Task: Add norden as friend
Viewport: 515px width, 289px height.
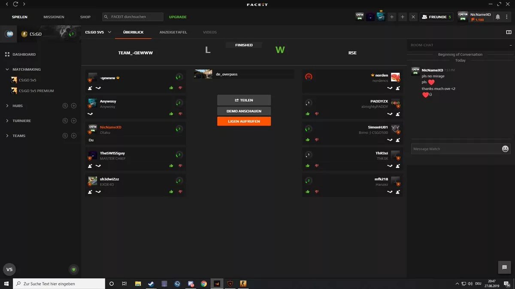Action: [x=398, y=88]
